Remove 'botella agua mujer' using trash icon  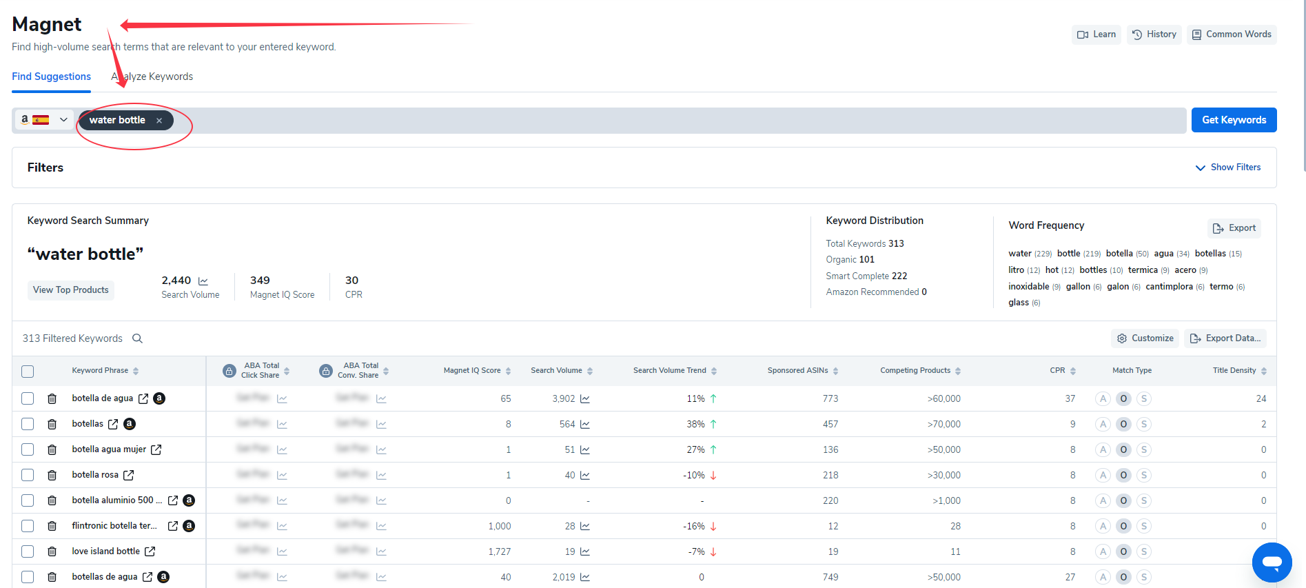pos(52,449)
